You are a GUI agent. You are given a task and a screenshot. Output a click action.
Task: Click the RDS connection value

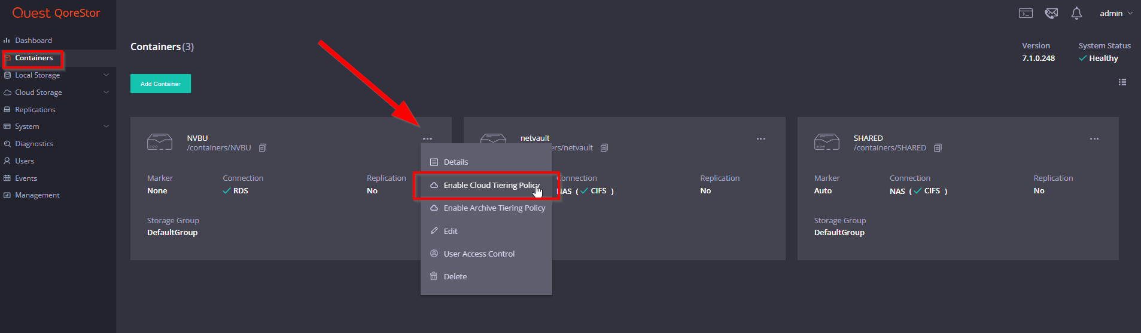[235, 191]
